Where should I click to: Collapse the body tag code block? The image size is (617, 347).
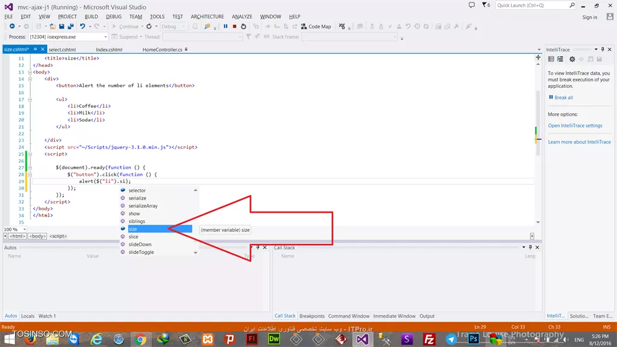30,72
